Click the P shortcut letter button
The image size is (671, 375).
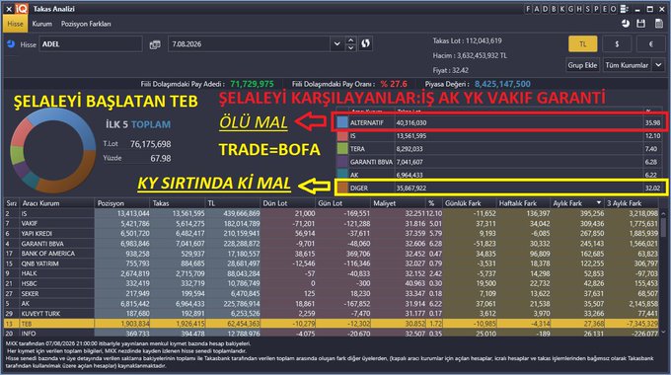pyautogui.click(x=597, y=9)
